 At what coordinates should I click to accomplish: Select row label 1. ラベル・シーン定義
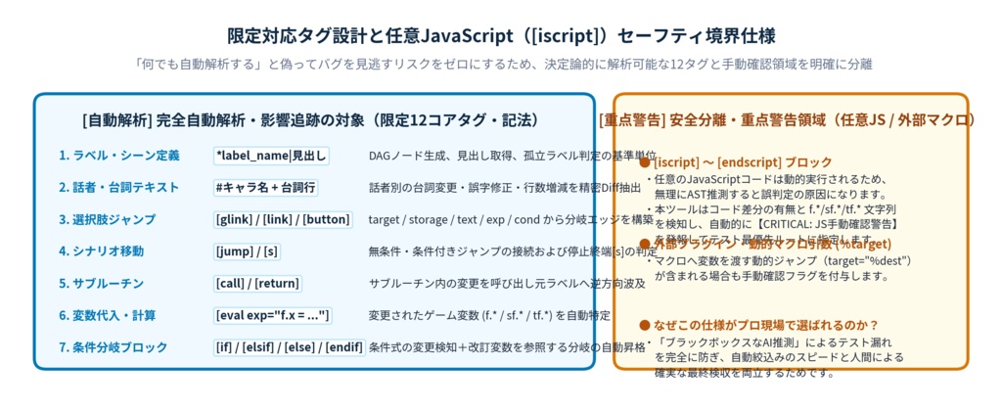119,156
